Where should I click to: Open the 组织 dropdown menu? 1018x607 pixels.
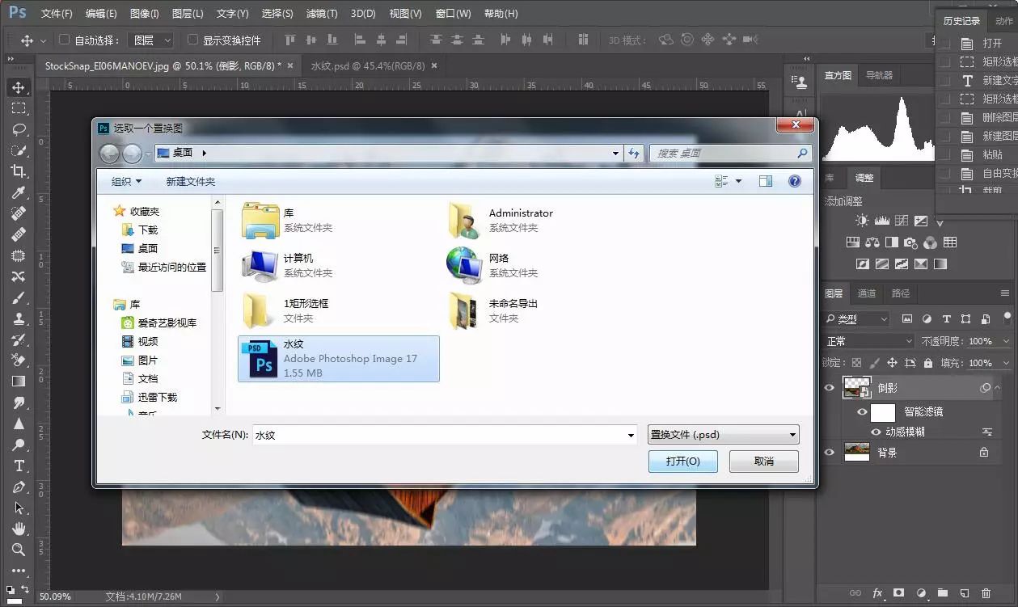pyautogui.click(x=126, y=182)
